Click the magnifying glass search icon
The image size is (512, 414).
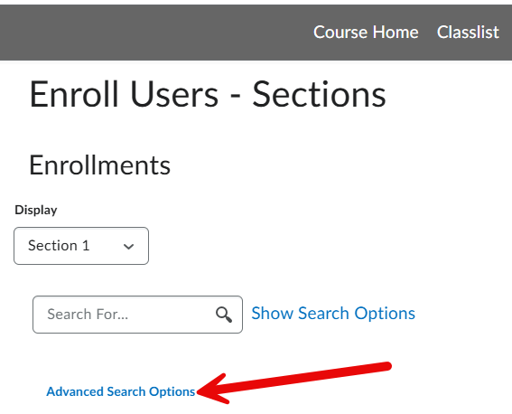(x=224, y=315)
